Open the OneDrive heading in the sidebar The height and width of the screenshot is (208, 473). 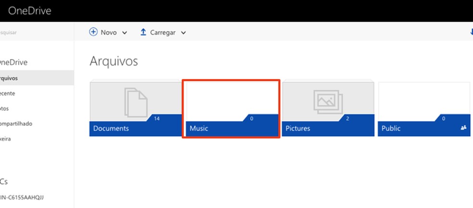coord(13,62)
